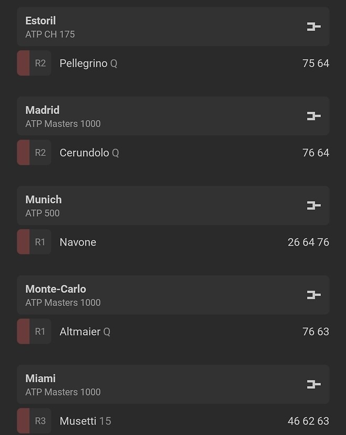Open the Estoril tournament draw bracket icon
346x435 pixels.
pyautogui.click(x=313, y=27)
